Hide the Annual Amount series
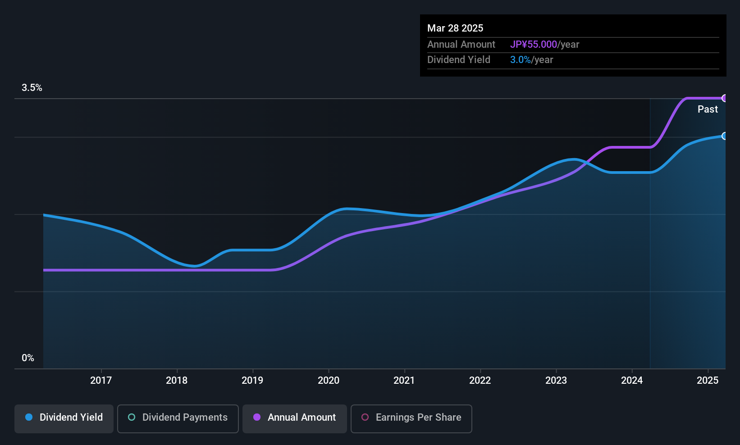The height and width of the screenshot is (445, 740). pyautogui.click(x=295, y=418)
